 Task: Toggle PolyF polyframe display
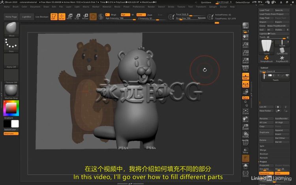(x=245, y=142)
